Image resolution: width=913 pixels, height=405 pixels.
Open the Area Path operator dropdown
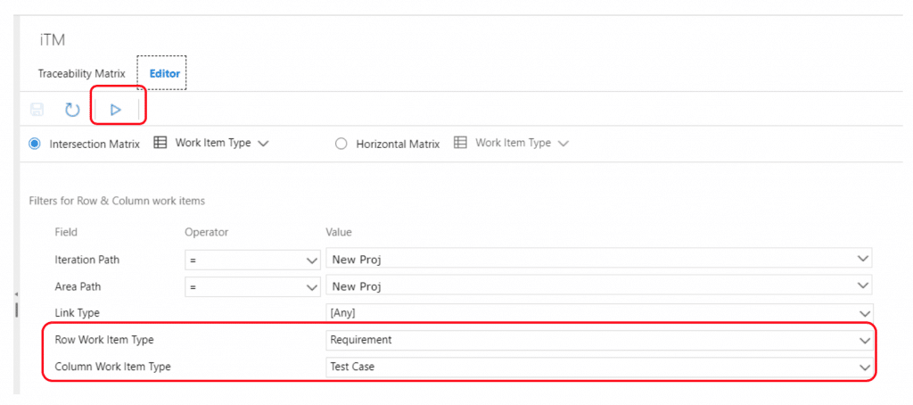coord(252,286)
